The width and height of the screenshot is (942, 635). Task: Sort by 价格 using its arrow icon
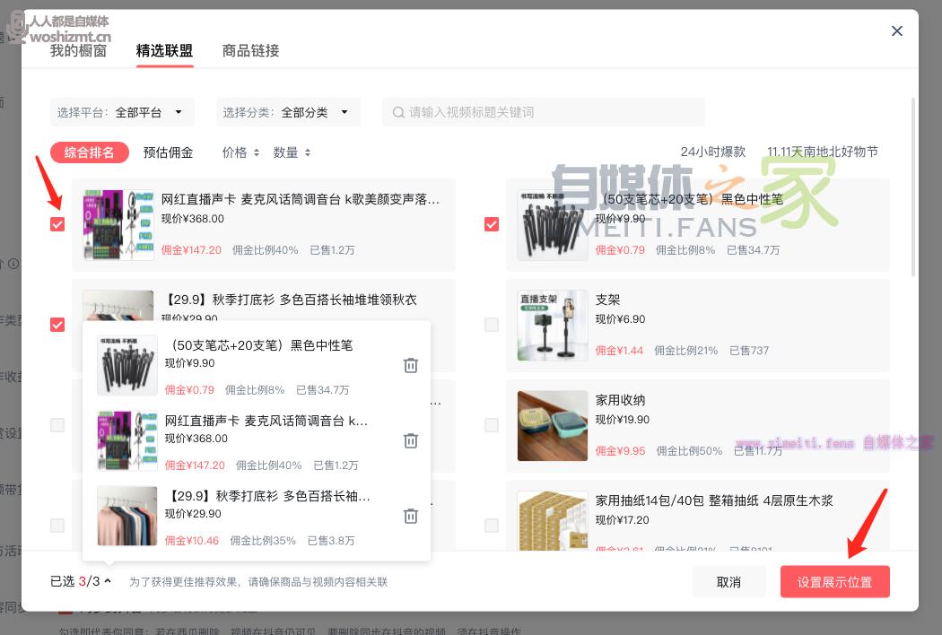click(257, 153)
